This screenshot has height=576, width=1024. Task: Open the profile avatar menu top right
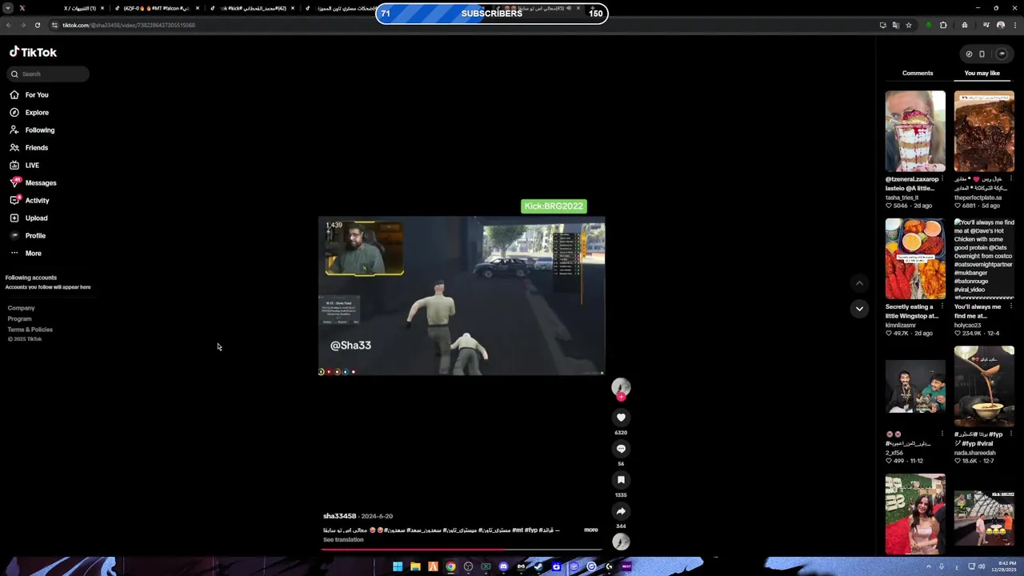click(1002, 54)
